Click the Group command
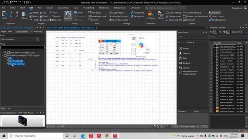The width and height of the screenshot is (248, 139). pyautogui.click(x=79, y=13)
